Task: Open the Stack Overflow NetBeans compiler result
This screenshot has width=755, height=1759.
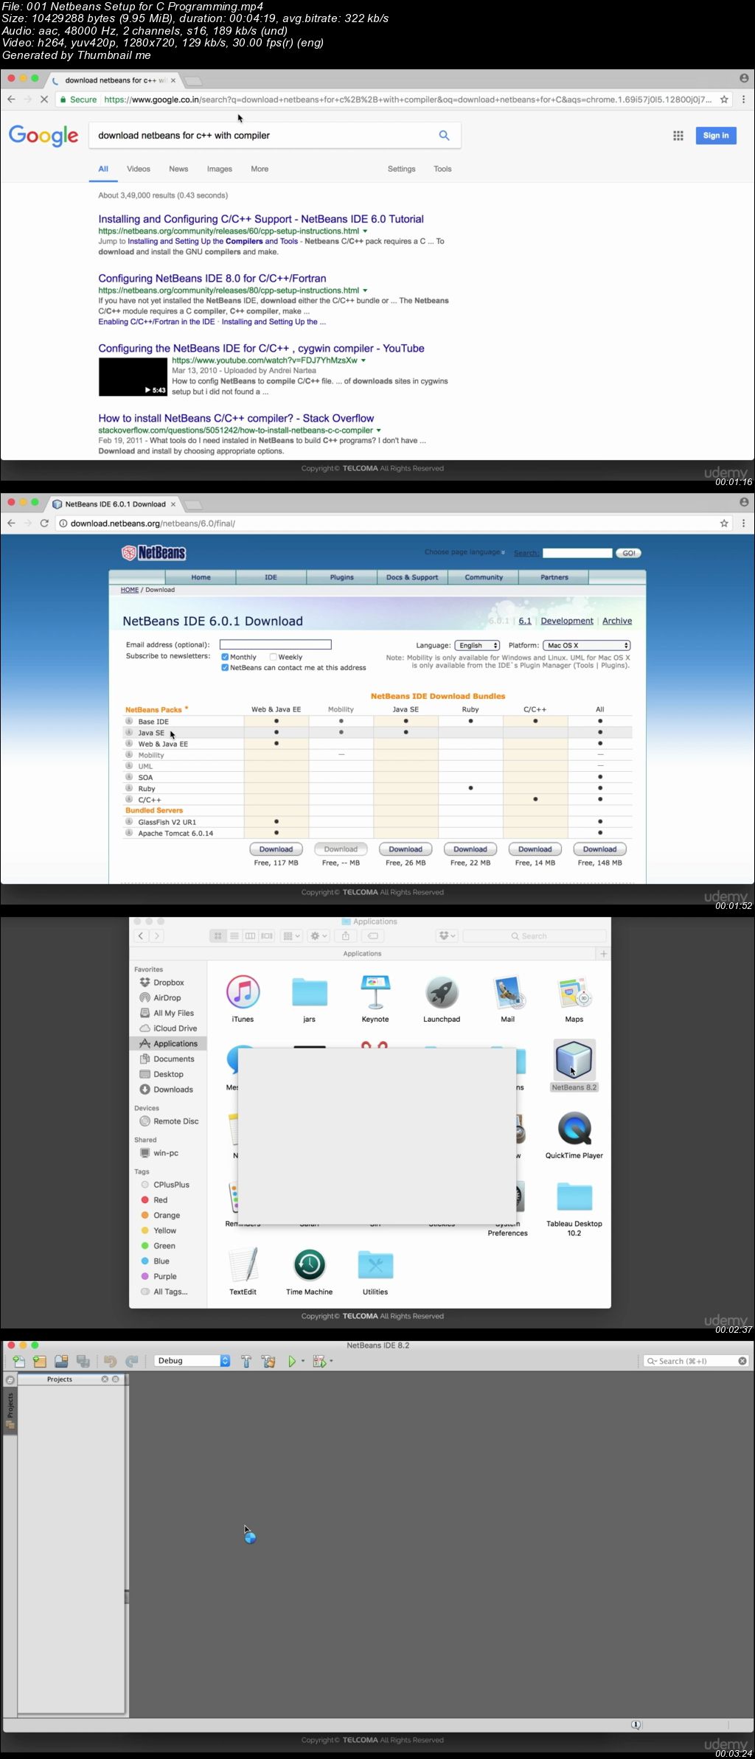Action: 236,418
